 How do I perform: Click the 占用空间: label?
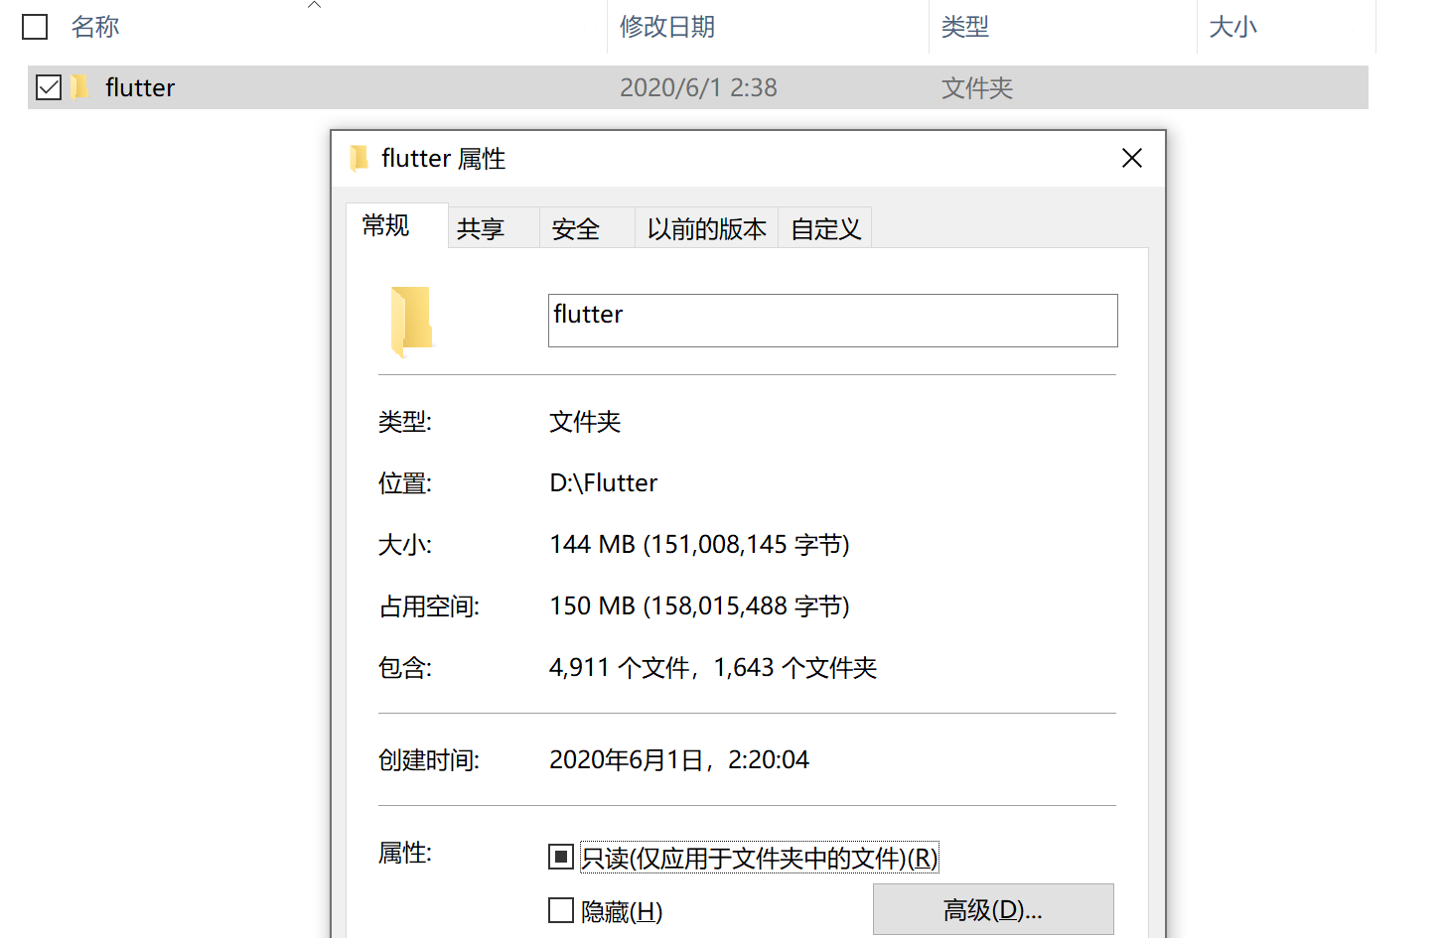pyautogui.click(x=429, y=606)
